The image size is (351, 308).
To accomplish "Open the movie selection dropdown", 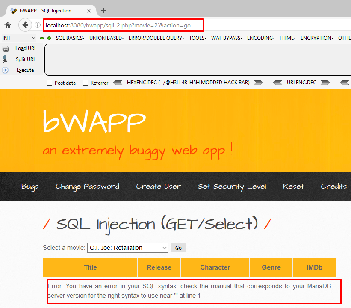I will (127, 248).
